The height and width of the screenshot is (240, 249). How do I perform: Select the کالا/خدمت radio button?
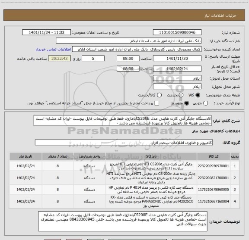[x=159, y=95]
